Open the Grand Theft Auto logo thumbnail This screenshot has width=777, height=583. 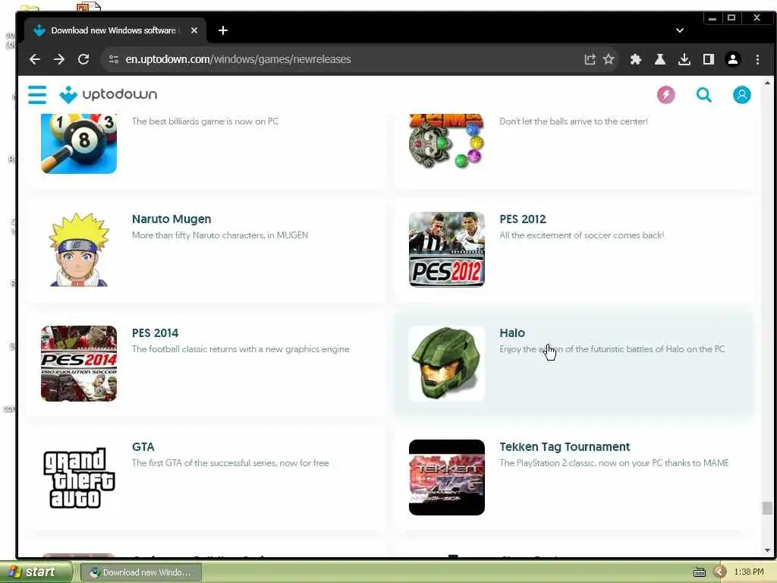point(79,477)
